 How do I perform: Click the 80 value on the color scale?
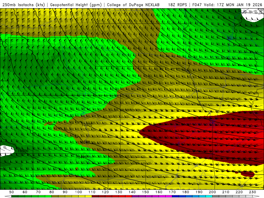(52, 192)
